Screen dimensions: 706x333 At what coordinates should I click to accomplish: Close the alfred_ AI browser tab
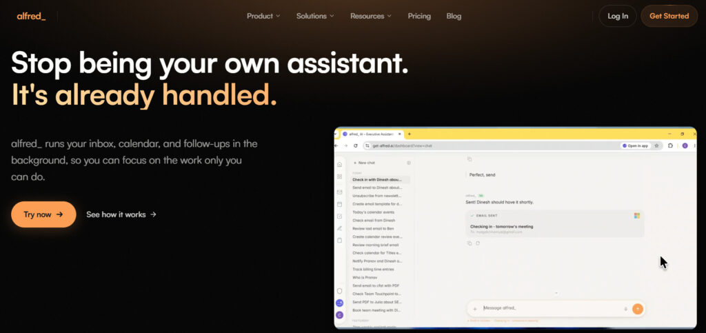point(400,134)
